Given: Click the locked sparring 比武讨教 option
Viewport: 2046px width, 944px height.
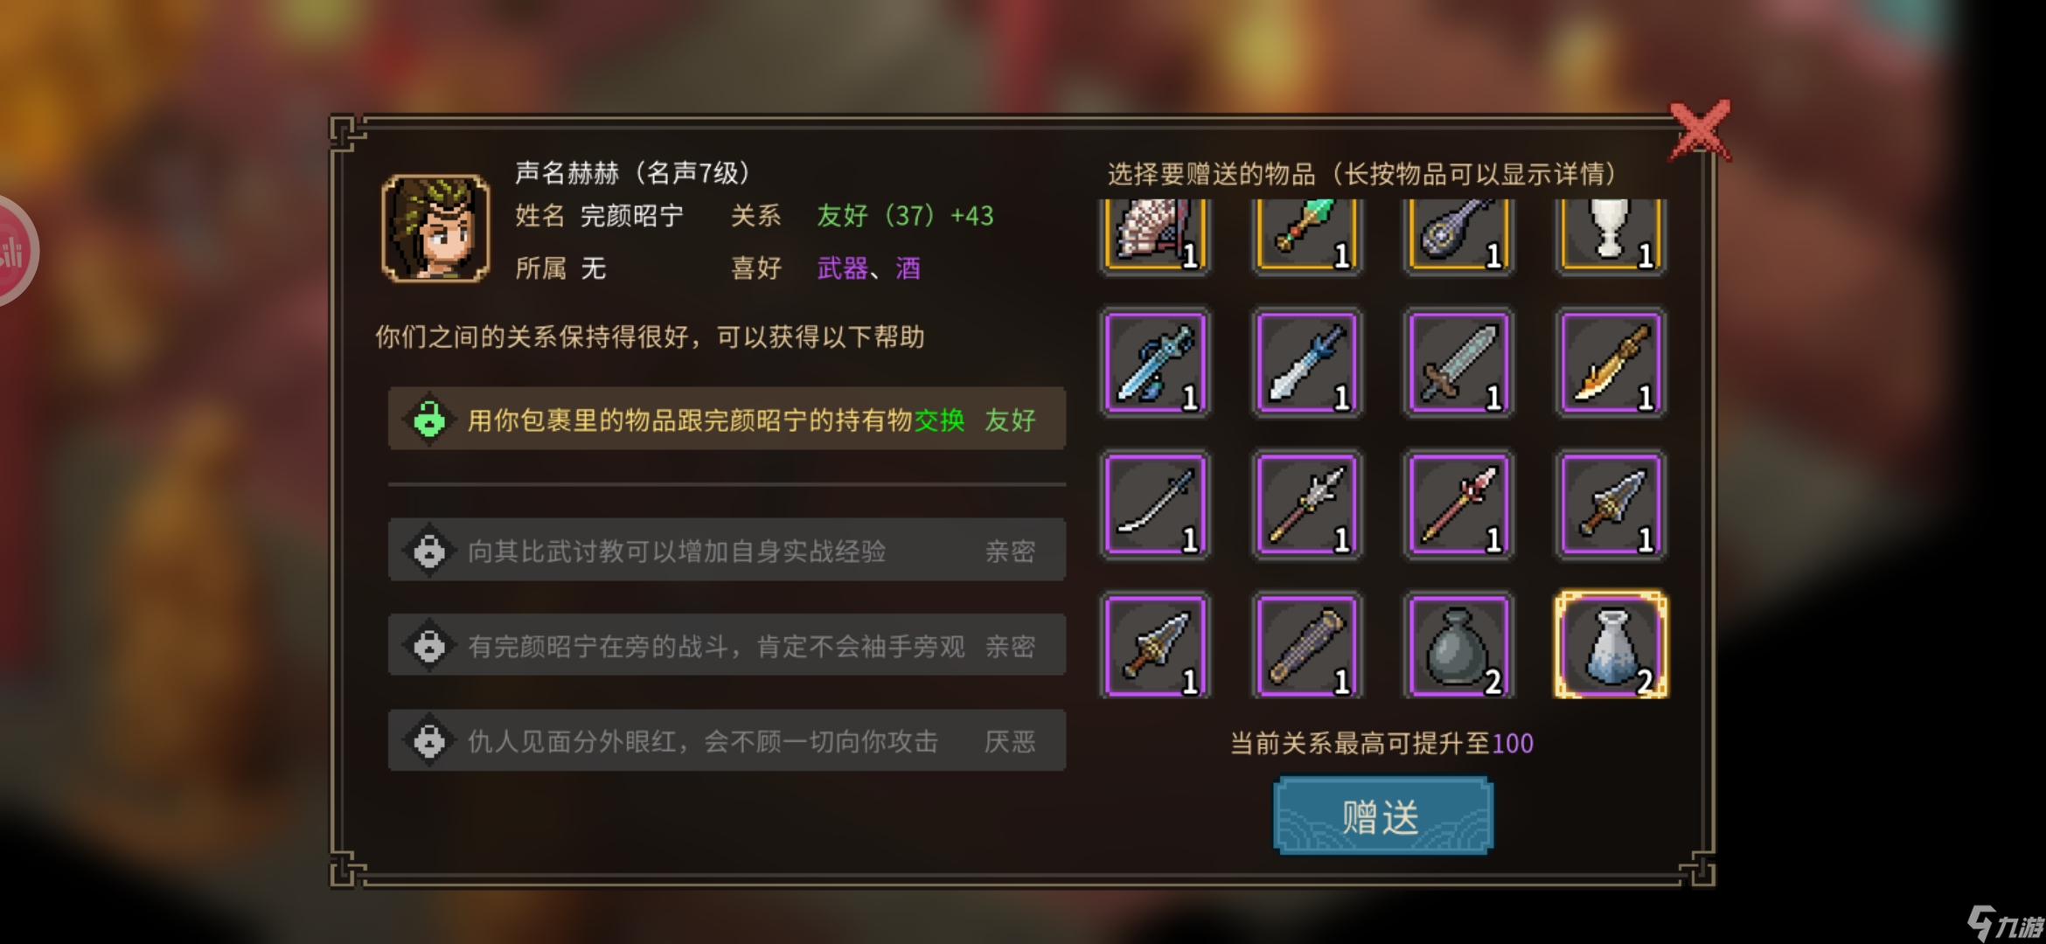Looking at the screenshot, I should coord(727,550).
